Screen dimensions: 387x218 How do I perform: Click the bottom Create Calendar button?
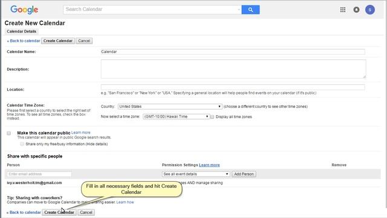click(59, 213)
